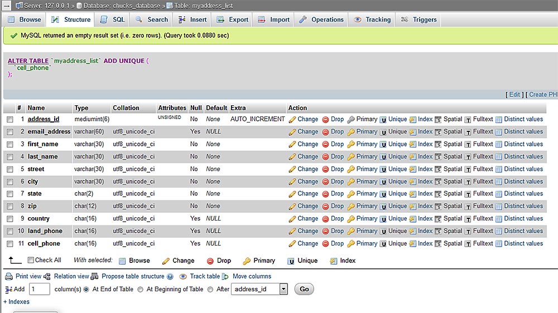Switch to the Operations tab
558x313 pixels.
321,19
